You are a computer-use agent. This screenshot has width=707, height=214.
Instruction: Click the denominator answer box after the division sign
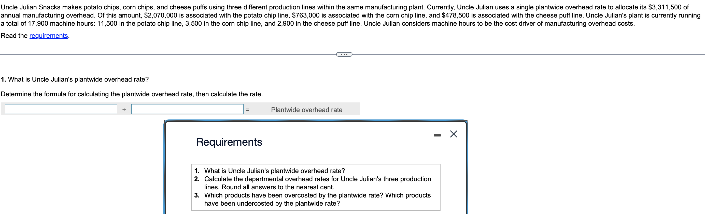(188, 109)
